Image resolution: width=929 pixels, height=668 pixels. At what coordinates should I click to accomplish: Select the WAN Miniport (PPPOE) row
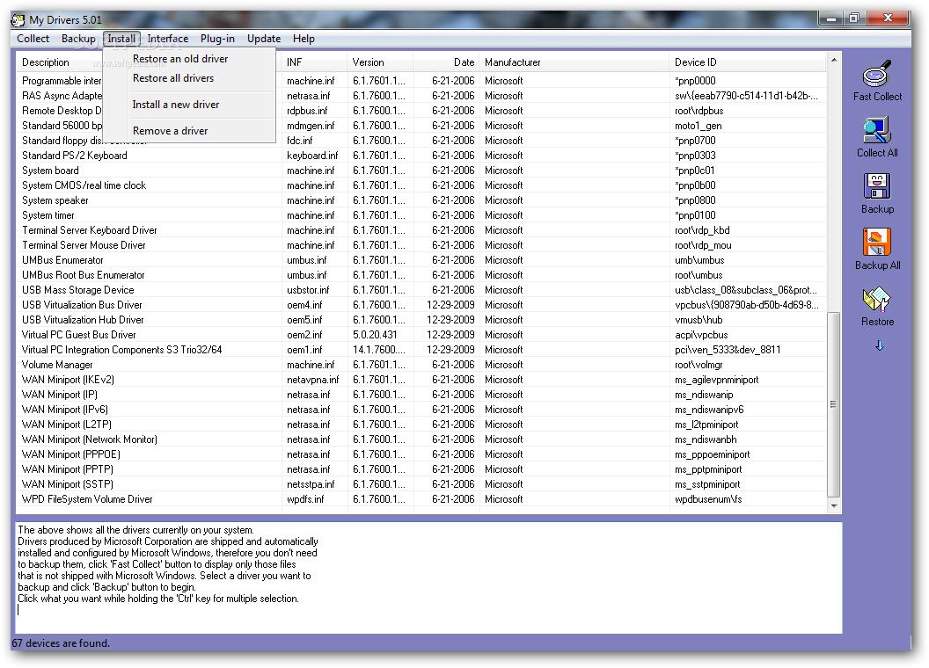coord(421,454)
